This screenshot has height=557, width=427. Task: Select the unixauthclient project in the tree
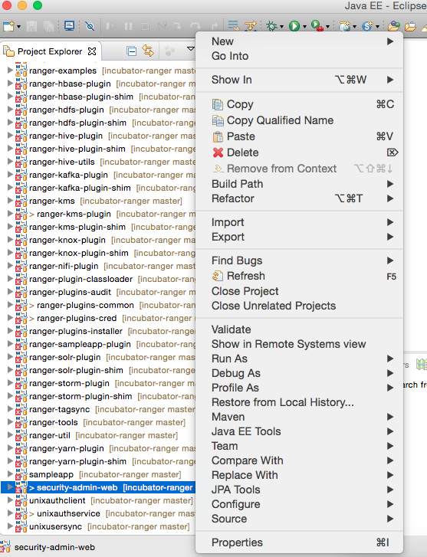pyautogui.click(x=57, y=500)
